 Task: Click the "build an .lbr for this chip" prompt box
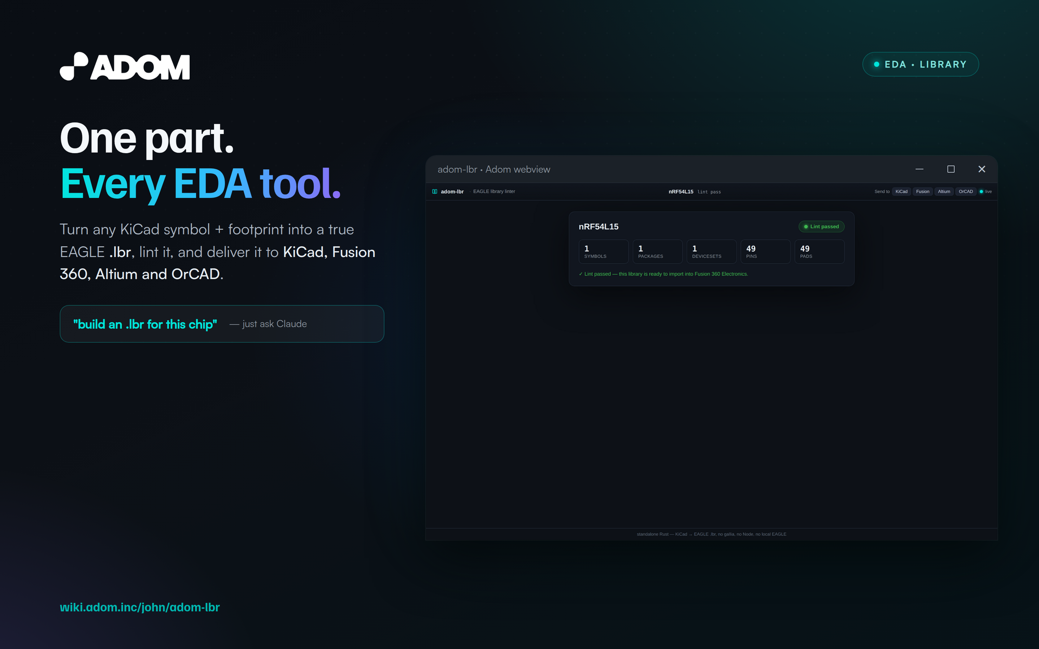coord(222,324)
